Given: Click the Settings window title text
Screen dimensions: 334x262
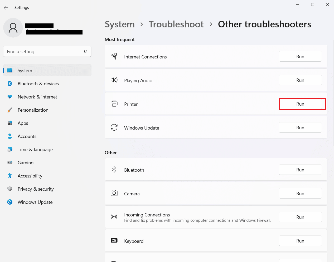Looking at the screenshot, I should 22,8.
